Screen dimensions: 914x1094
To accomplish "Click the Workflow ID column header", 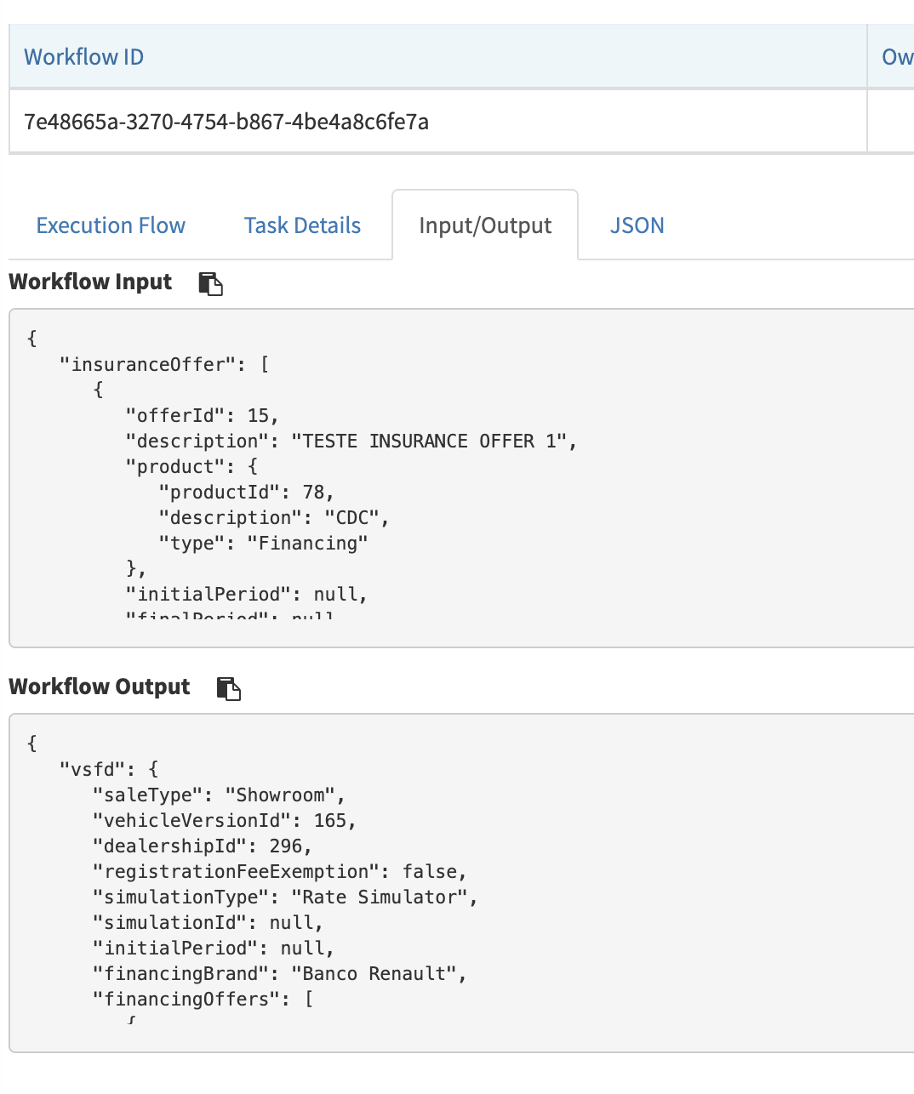I will 83,56.
